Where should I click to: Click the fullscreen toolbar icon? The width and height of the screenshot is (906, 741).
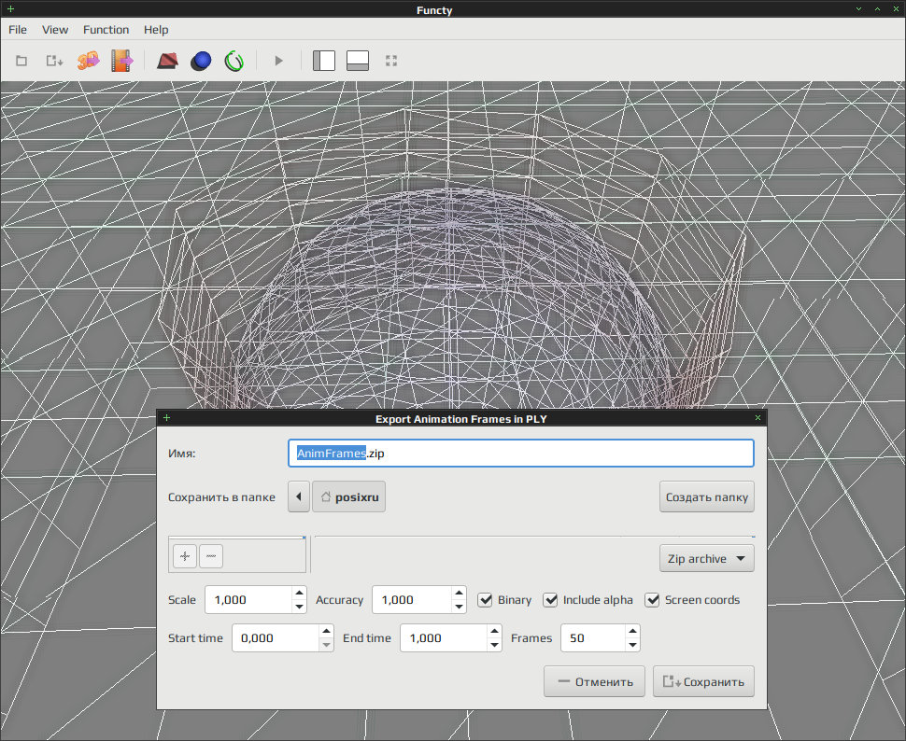point(391,61)
